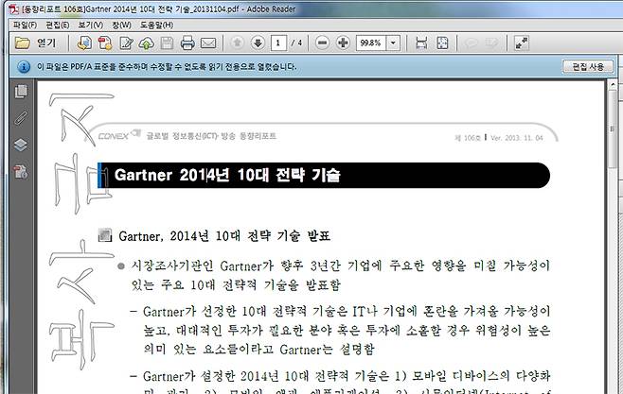Screen dimensions: 623x394
Task: Open the standards PDF/A panel icon
Action: (x=21, y=172)
